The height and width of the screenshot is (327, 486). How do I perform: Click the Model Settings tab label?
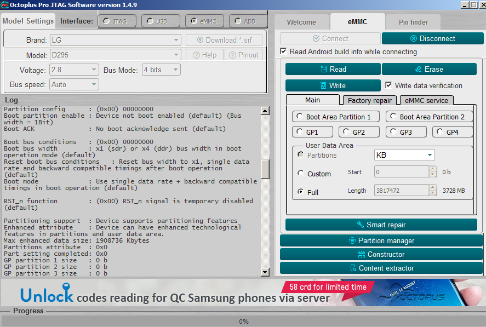28,21
